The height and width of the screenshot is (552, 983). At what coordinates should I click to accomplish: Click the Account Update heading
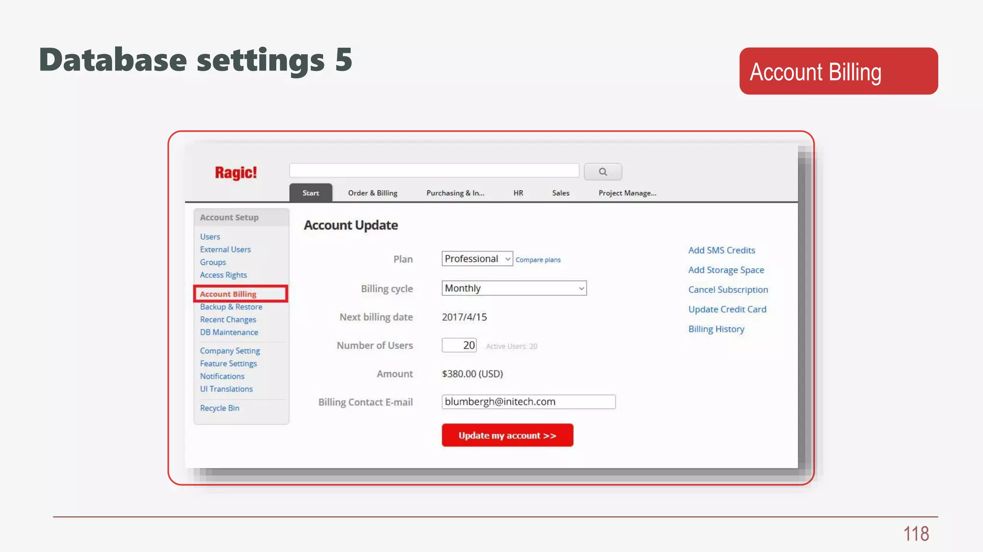[351, 225]
